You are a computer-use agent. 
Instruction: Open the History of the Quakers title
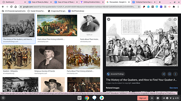(x=141, y=80)
